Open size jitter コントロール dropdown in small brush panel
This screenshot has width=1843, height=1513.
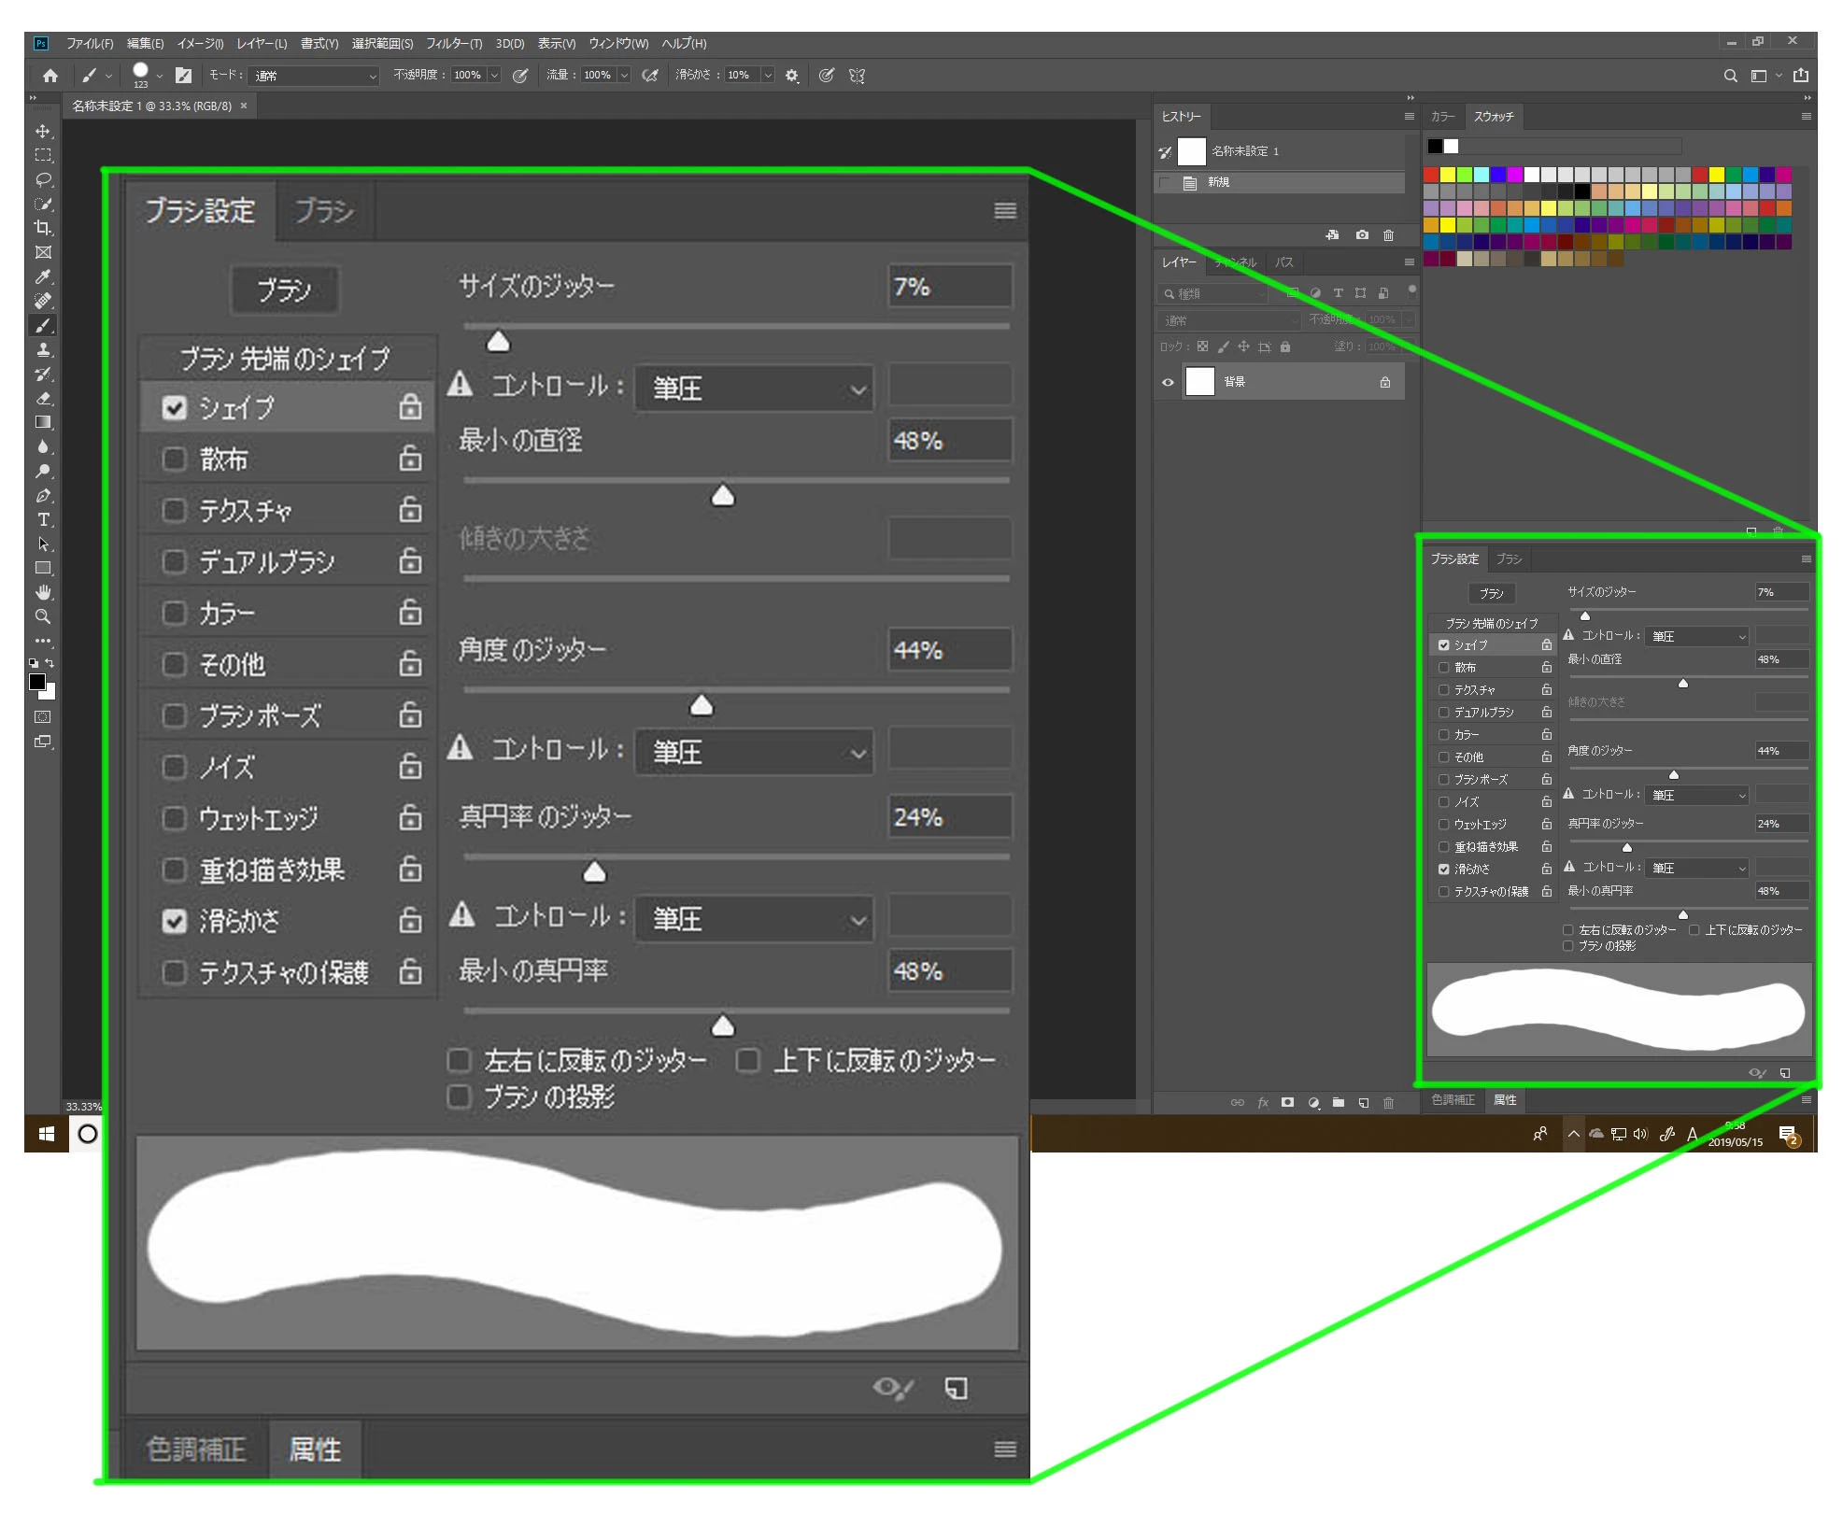pyautogui.click(x=1696, y=637)
